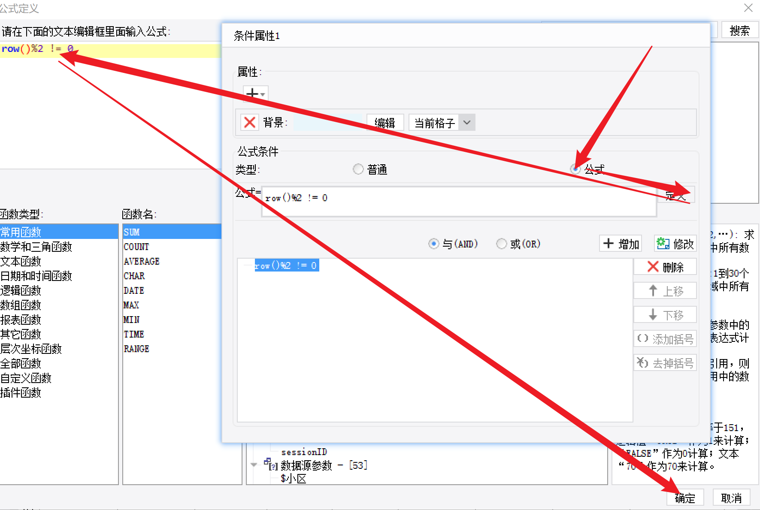Select the 数据源参数 - [53] tree item
The width and height of the screenshot is (760, 510).
pos(324,465)
